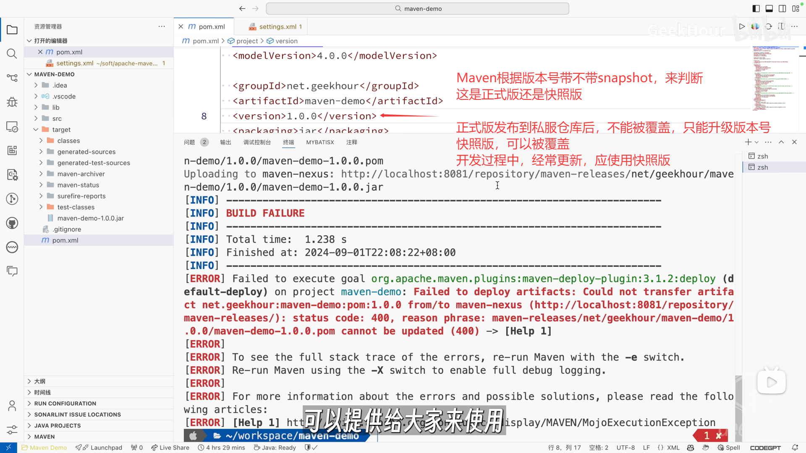
Task: Open the Source Control view
Action: [x=12, y=78]
